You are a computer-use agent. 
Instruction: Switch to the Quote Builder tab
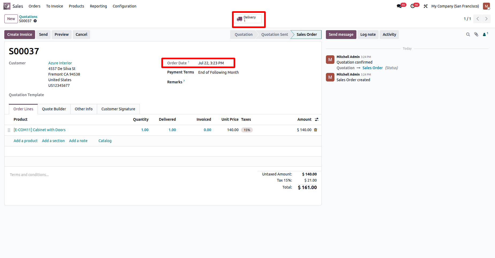point(54,109)
